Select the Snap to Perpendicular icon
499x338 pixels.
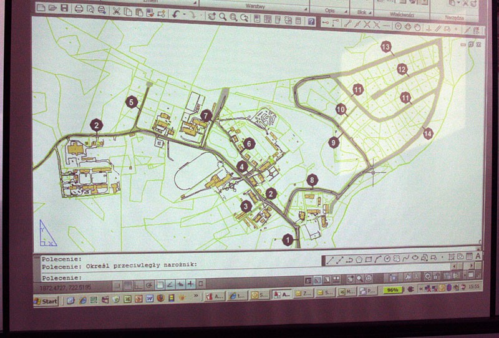click(429, 28)
